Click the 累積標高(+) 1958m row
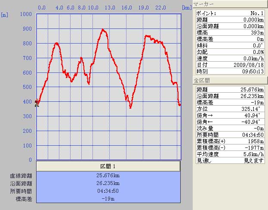Screen dimensions: 268x210 [x=230, y=141]
